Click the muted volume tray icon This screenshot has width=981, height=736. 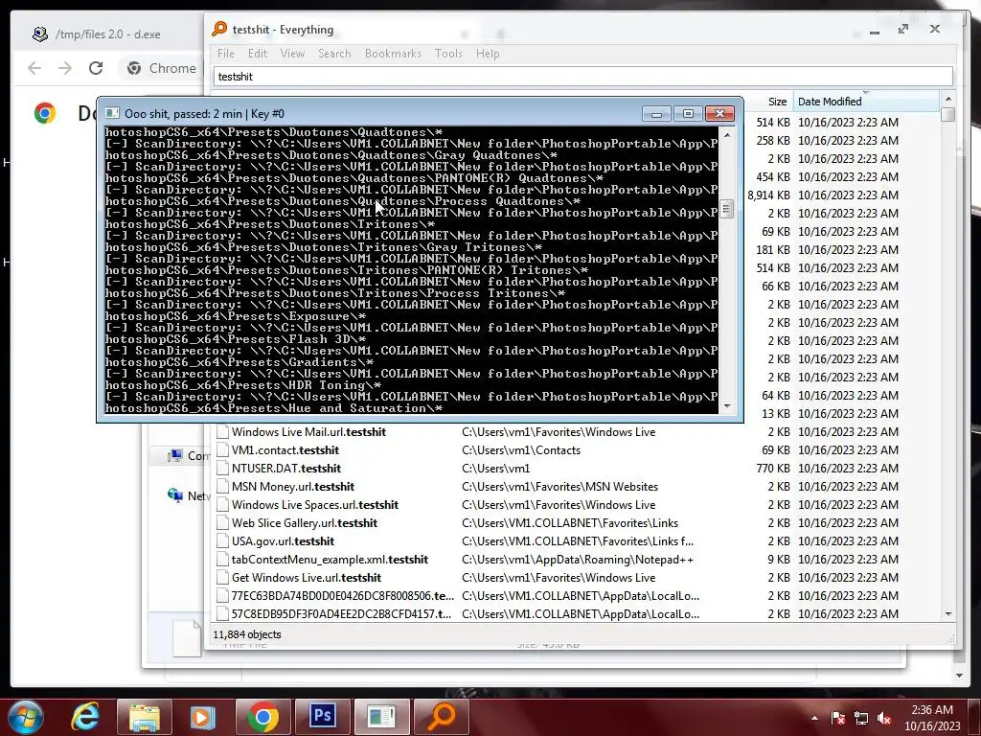(884, 718)
